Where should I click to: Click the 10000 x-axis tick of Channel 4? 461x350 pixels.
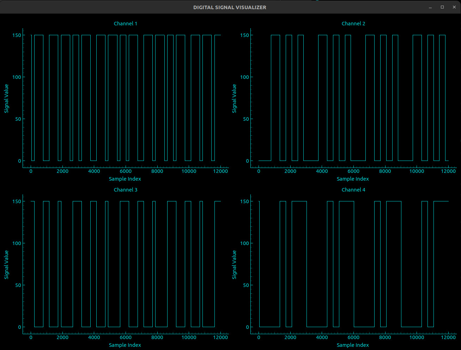coord(417,337)
